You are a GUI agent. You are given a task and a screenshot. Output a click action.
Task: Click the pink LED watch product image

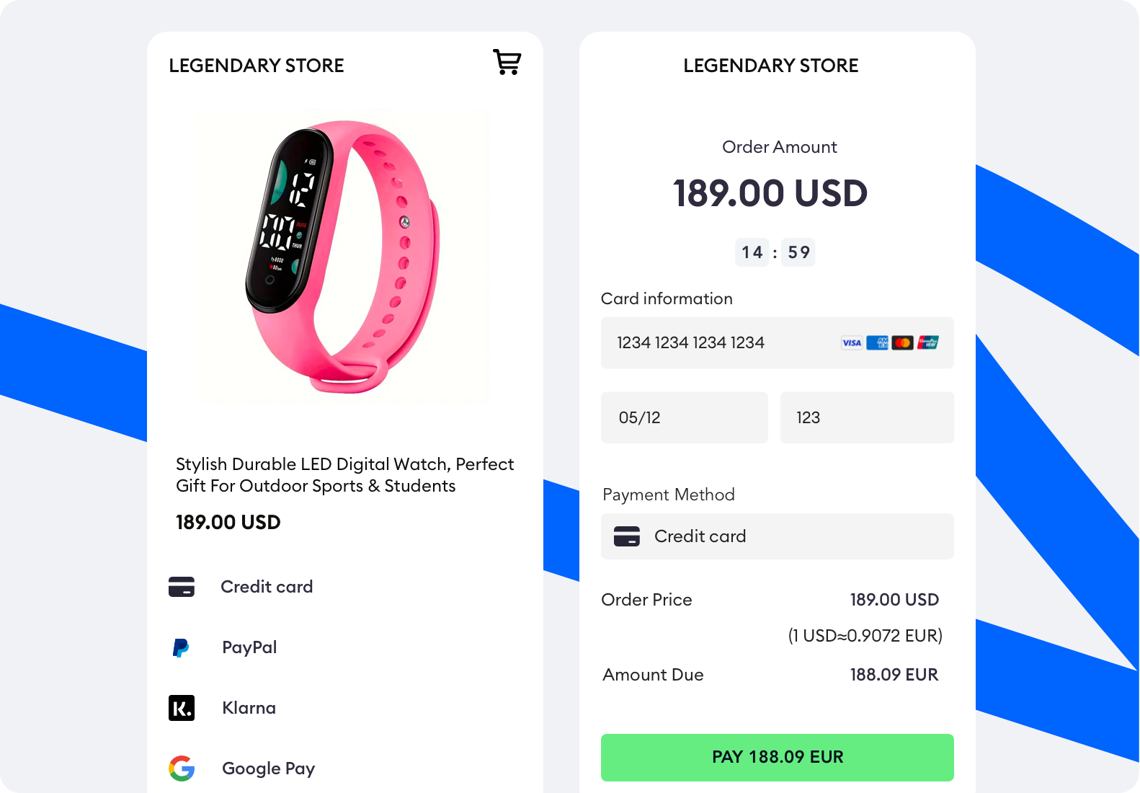(x=344, y=256)
